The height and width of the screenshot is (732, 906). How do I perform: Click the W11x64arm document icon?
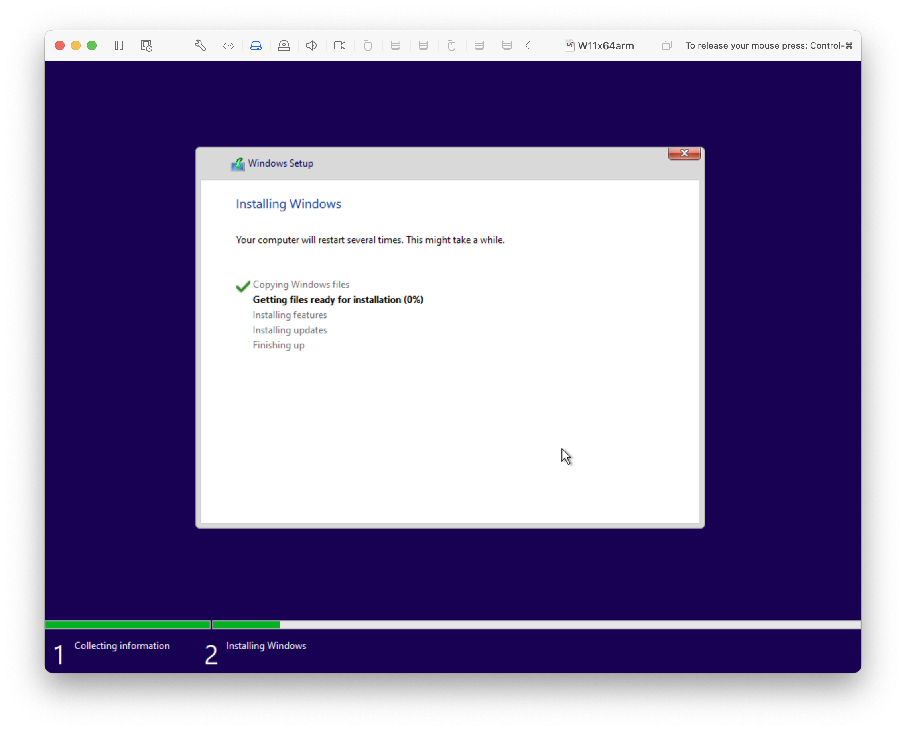click(569, 45)
